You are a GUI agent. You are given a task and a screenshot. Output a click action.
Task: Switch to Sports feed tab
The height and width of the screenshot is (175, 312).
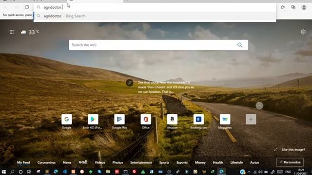(x=164, y=162)
